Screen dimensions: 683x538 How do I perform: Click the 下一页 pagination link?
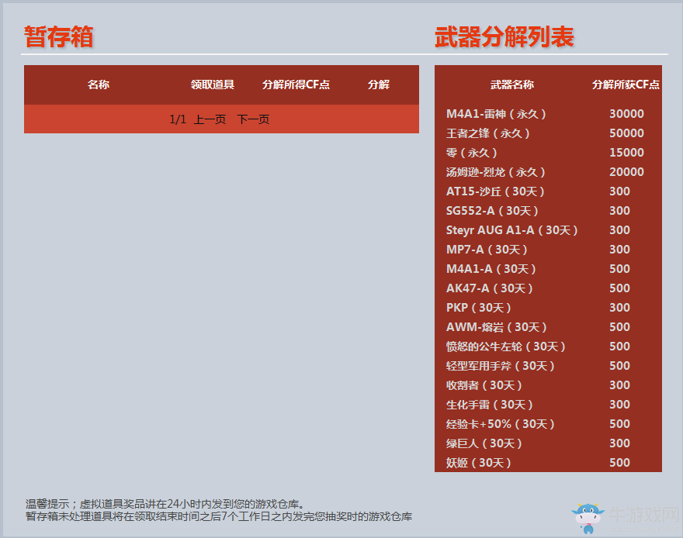point(253,119)
